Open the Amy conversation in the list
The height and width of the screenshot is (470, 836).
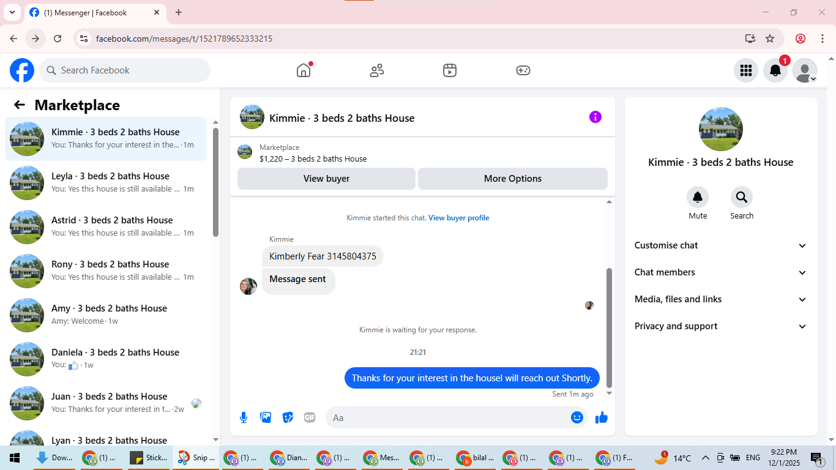105,315
